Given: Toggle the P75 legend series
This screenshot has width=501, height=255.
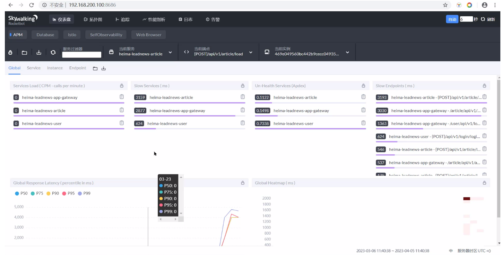Looking at the screenshot, I should [x=37, y=193].
